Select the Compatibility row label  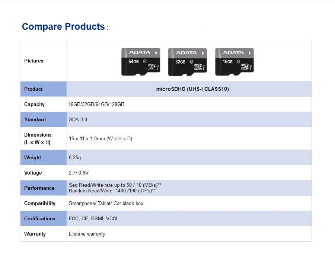[40, 204]
